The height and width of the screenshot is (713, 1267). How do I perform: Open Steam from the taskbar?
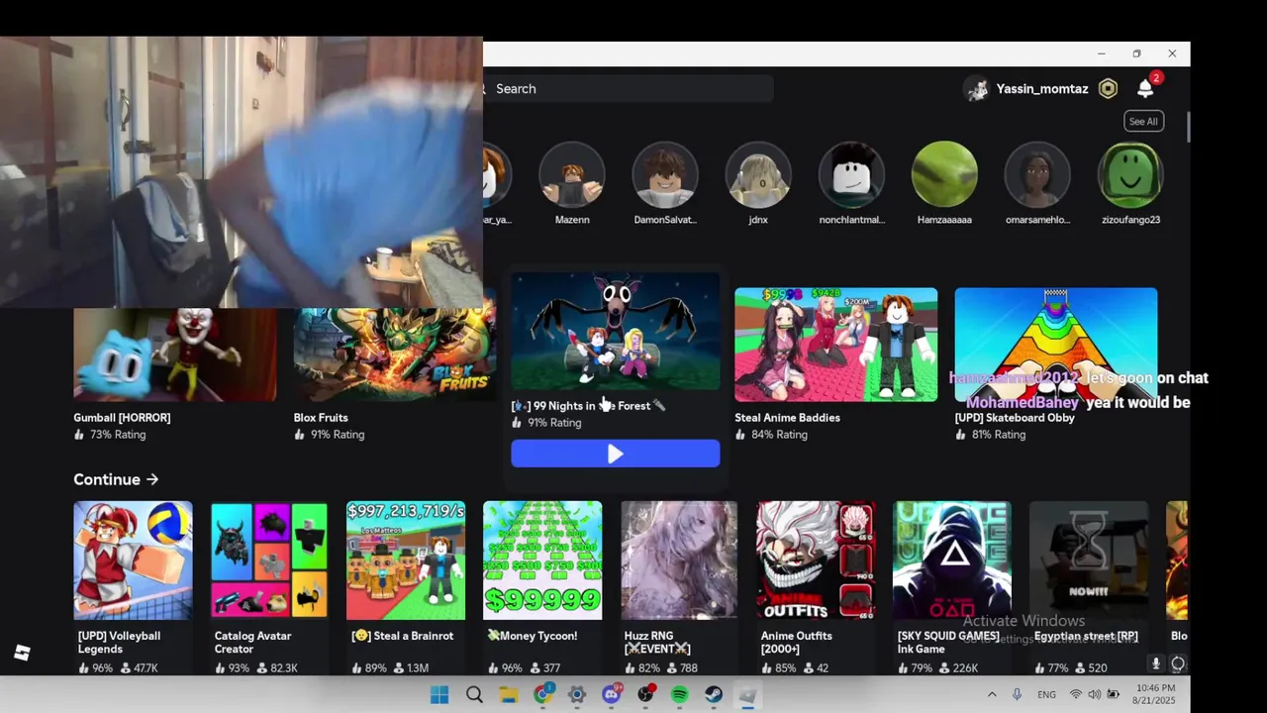(714, 695)
